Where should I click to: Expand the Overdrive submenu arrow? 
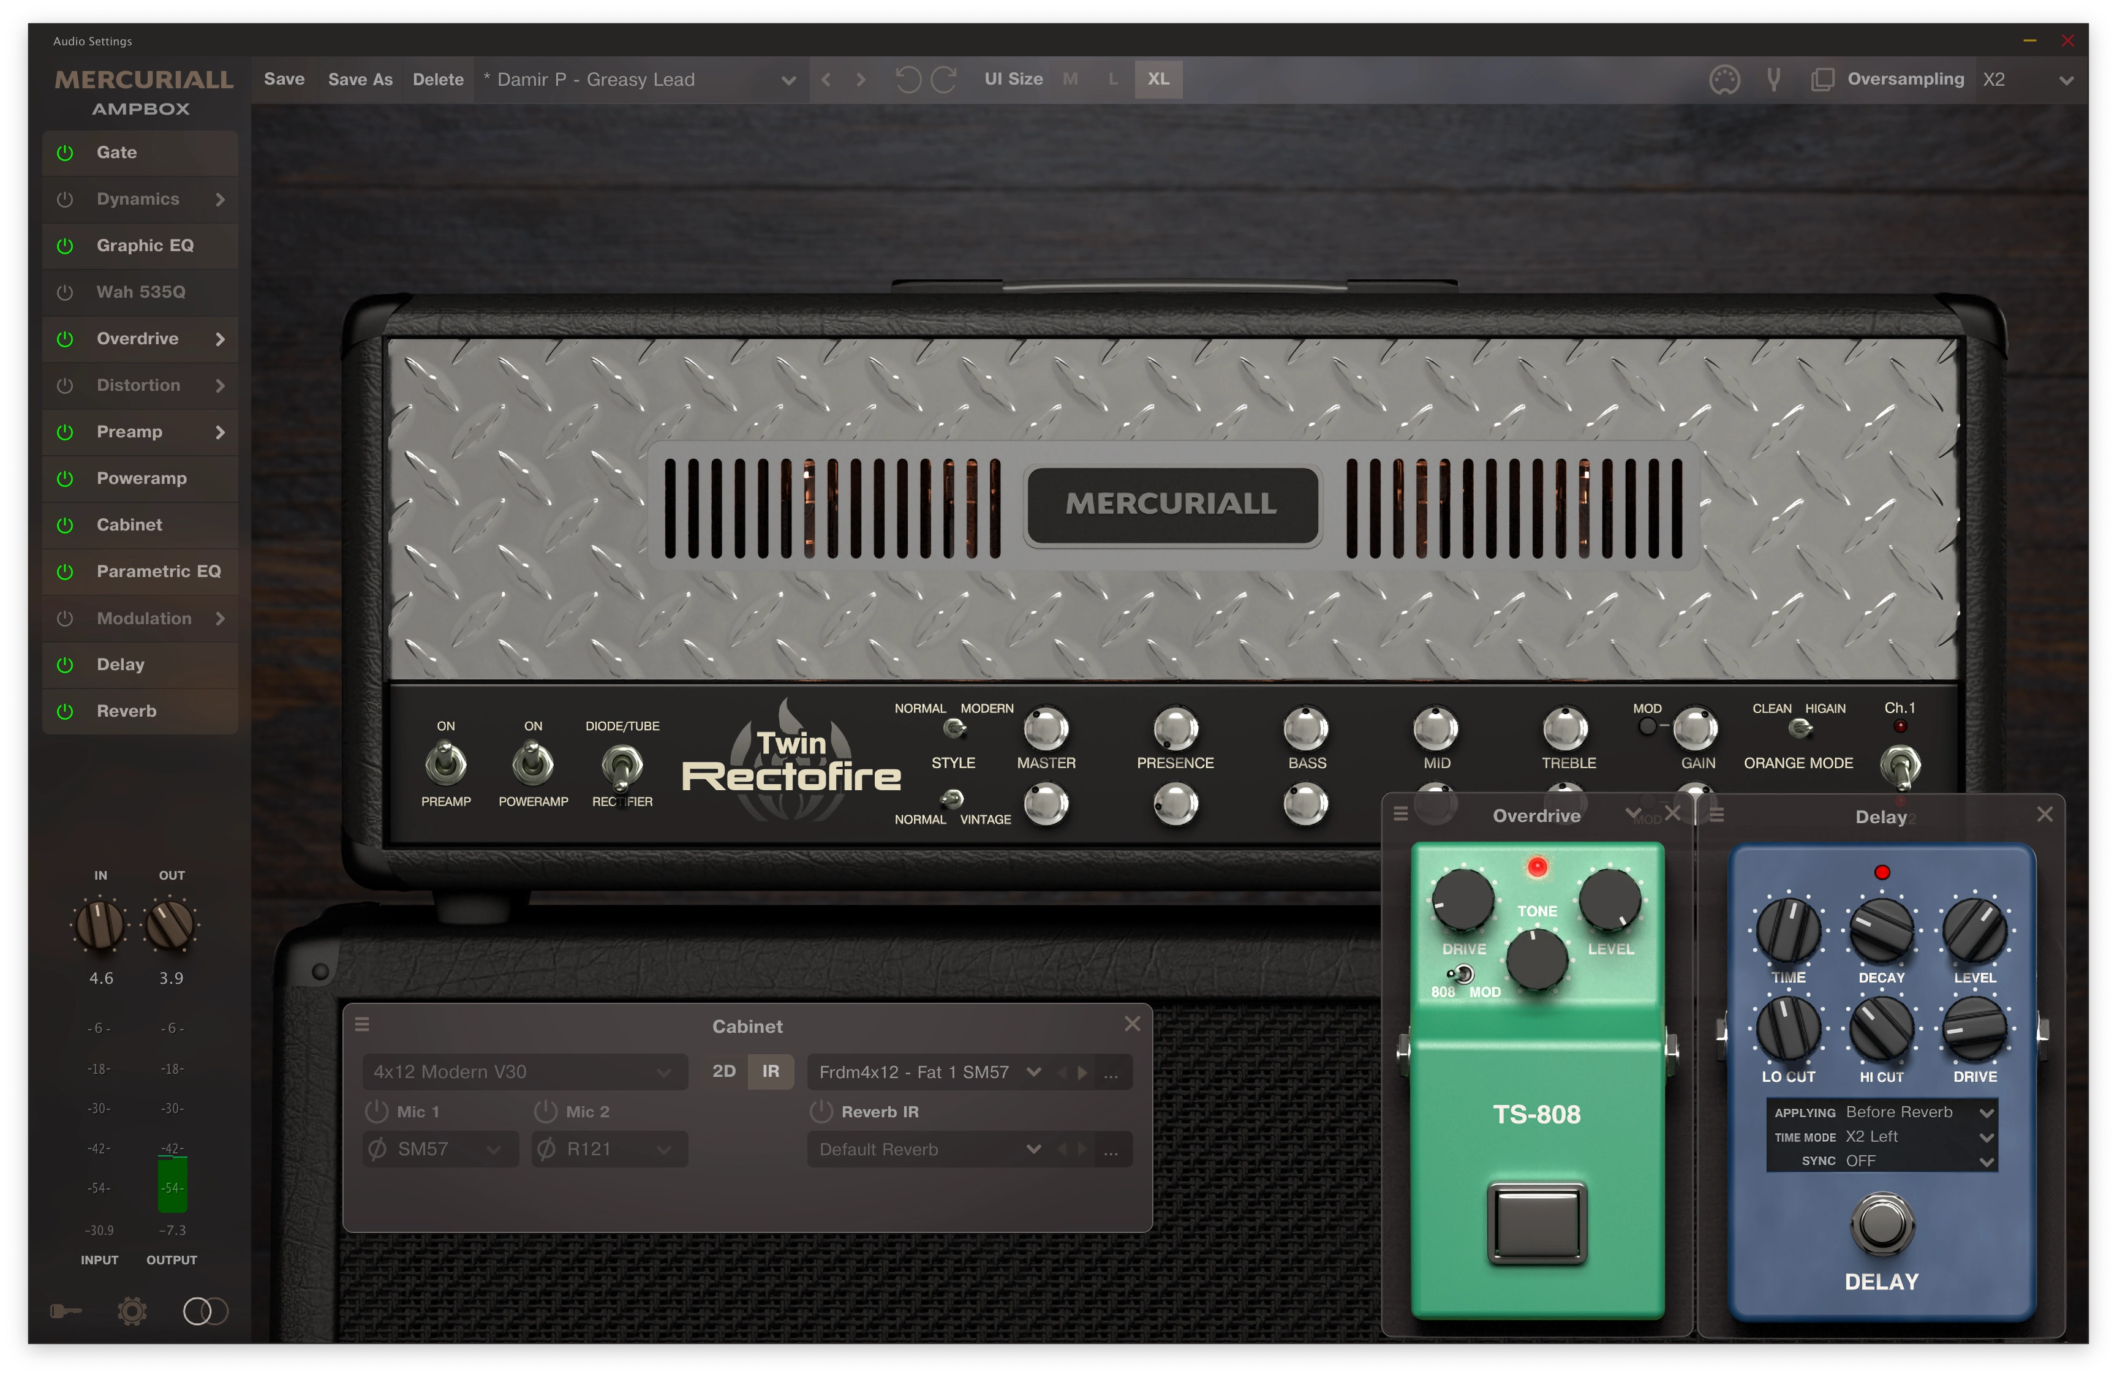coord(220,339)
